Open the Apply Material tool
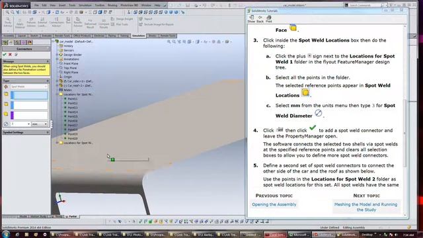Image resolution: width=423 pixels, height=238 pixels. coord(19,23)
